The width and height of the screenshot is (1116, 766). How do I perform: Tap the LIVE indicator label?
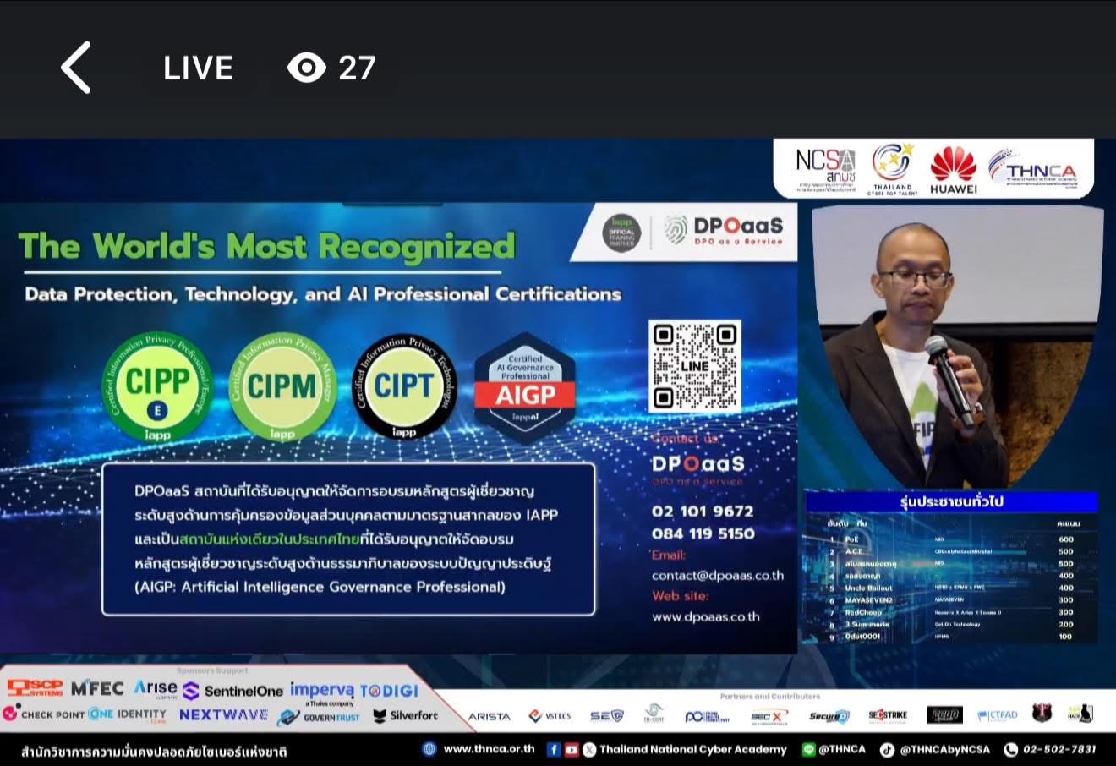tap(198, 68)
